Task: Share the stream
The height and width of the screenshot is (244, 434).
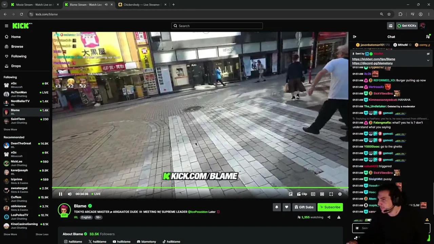Action: (329, 217)
